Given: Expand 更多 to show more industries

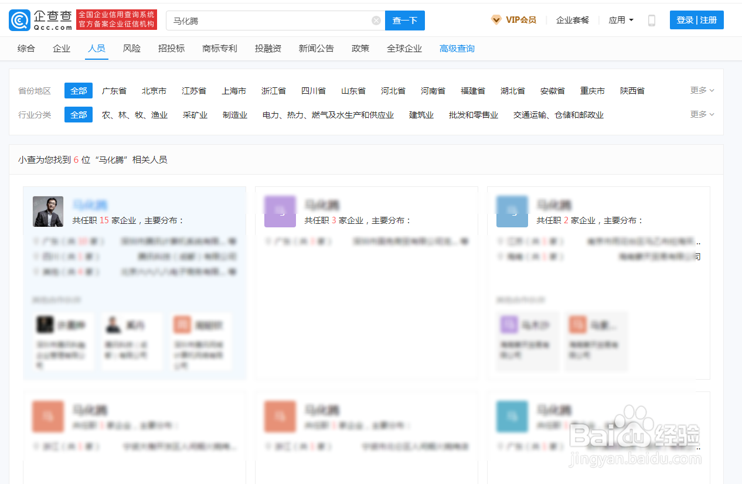Looking at the screenshot, I should (702, 114).
